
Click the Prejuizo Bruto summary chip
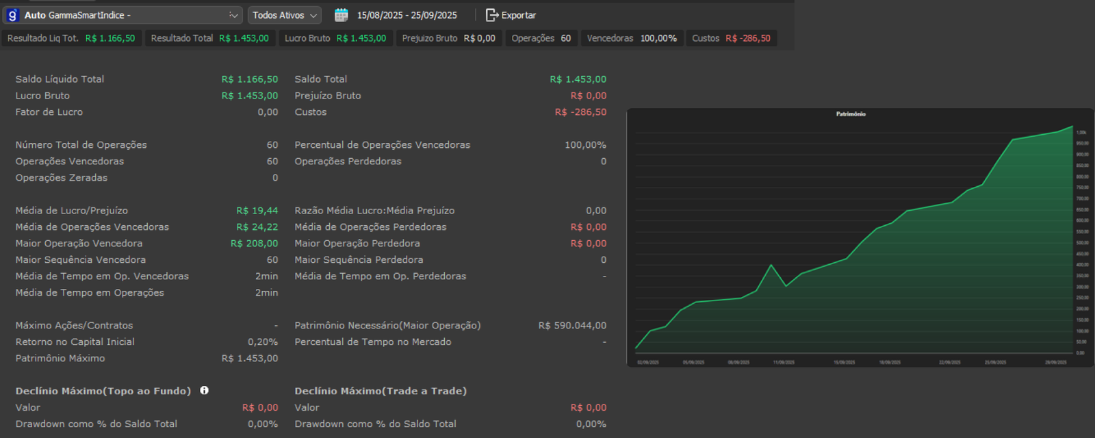(448, 38)
